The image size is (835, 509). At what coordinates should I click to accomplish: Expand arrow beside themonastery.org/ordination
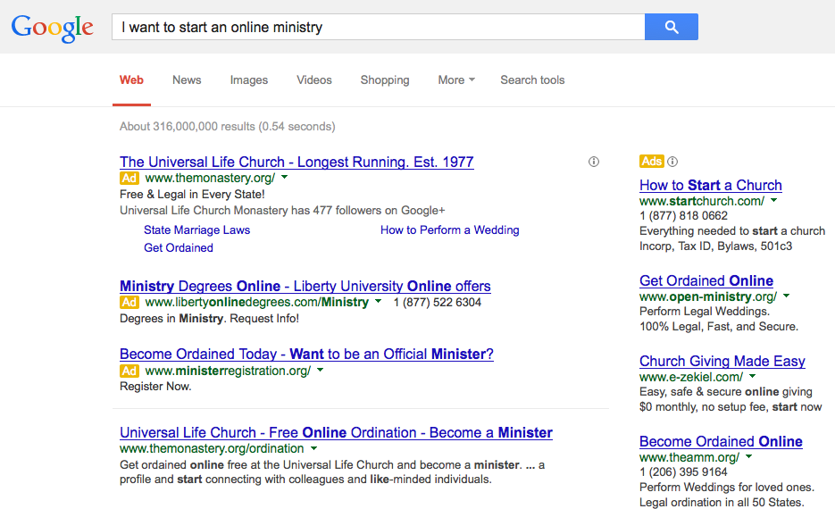tap(313, 448)
